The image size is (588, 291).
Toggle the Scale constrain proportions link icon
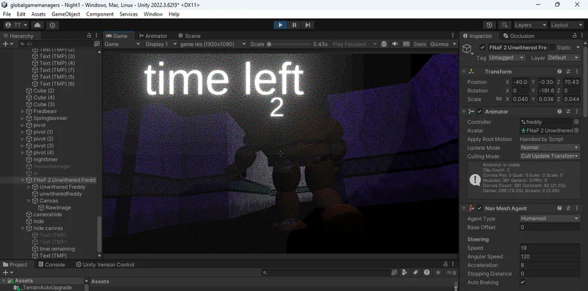498,99
